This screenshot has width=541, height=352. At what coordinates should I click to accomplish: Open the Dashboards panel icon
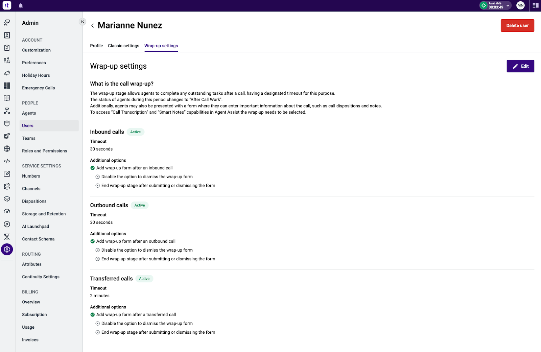(x=7, y=86)
